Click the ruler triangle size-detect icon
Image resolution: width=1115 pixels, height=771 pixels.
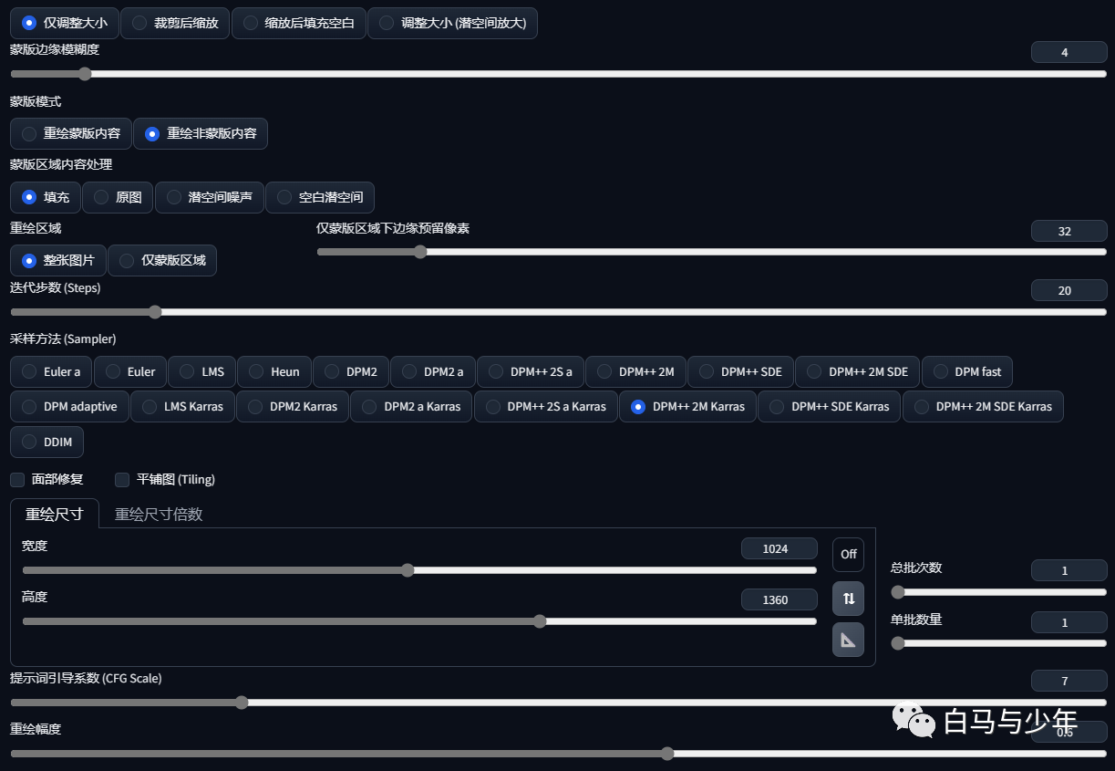click(x=848, y=640)
